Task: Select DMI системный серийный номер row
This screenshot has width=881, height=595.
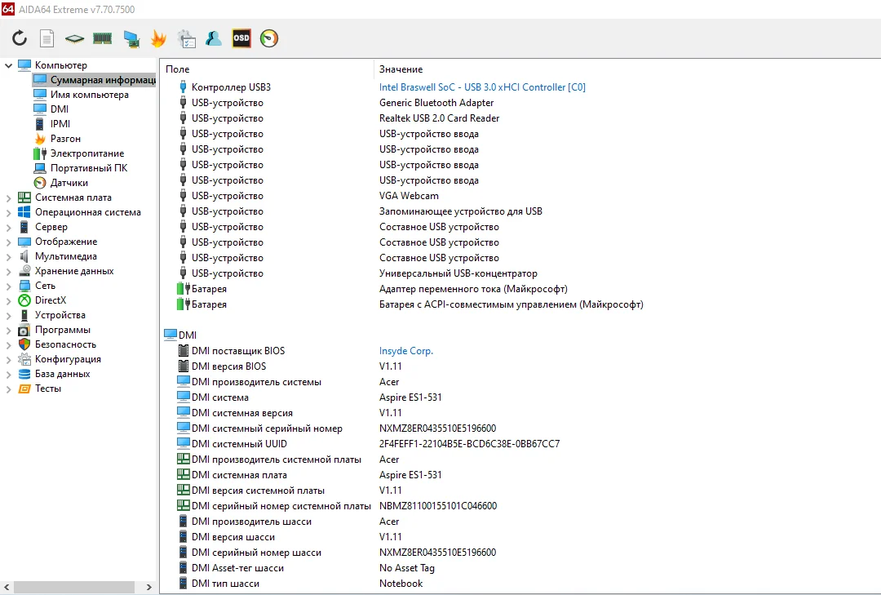Action: [x=520, y=428]
